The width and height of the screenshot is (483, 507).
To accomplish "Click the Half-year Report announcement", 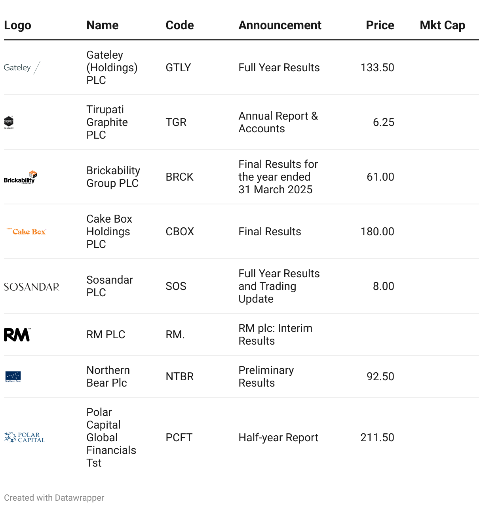I will [x=278, y=438].
